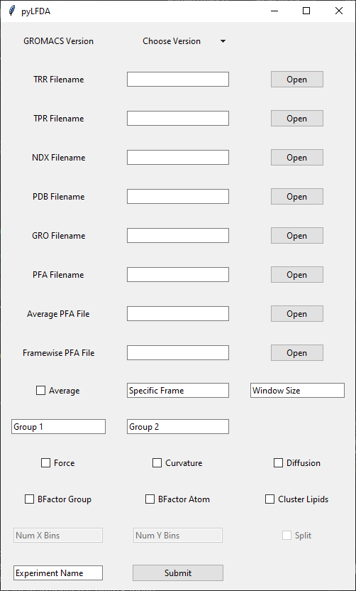Screen dimensions: 356x591
Task: Maximize the pyLFDA window
Action: (306, 11)
